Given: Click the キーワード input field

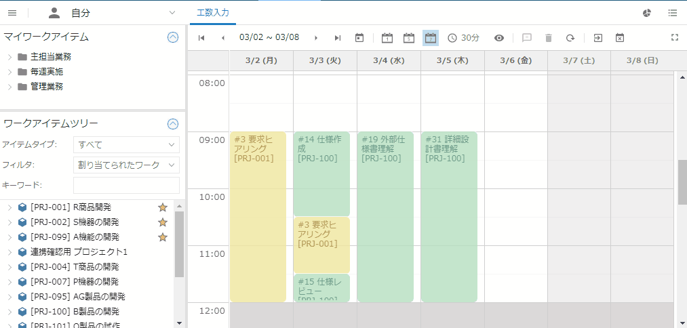Looking at the screenshot, I should (126, 185).
